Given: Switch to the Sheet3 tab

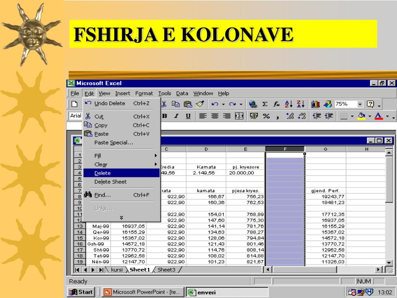Looking at the screenshot, I should click(166, 270).
